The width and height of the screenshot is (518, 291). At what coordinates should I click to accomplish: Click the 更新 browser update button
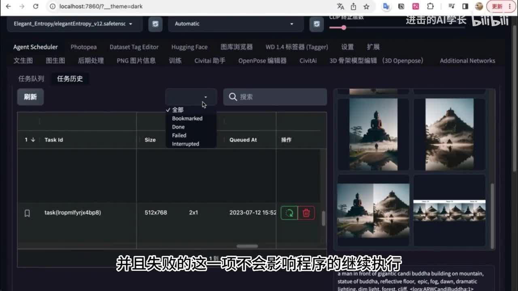click(x=499, y=6)
